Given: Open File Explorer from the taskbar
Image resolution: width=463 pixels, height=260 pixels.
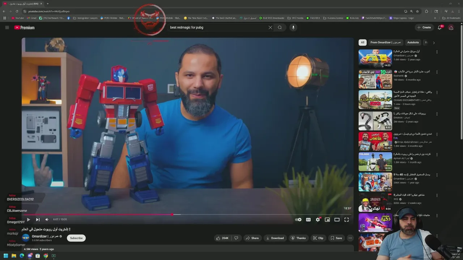Looking at the screenshot, I should (x=14, y=256).
